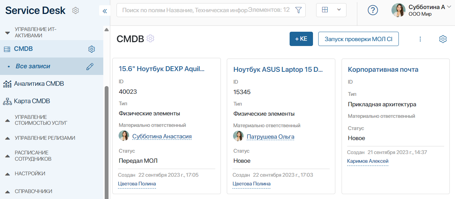This screenshot has height=199, width=455.
Task: Click the Карта CMDB hierarchy icon
Action: 7,101
